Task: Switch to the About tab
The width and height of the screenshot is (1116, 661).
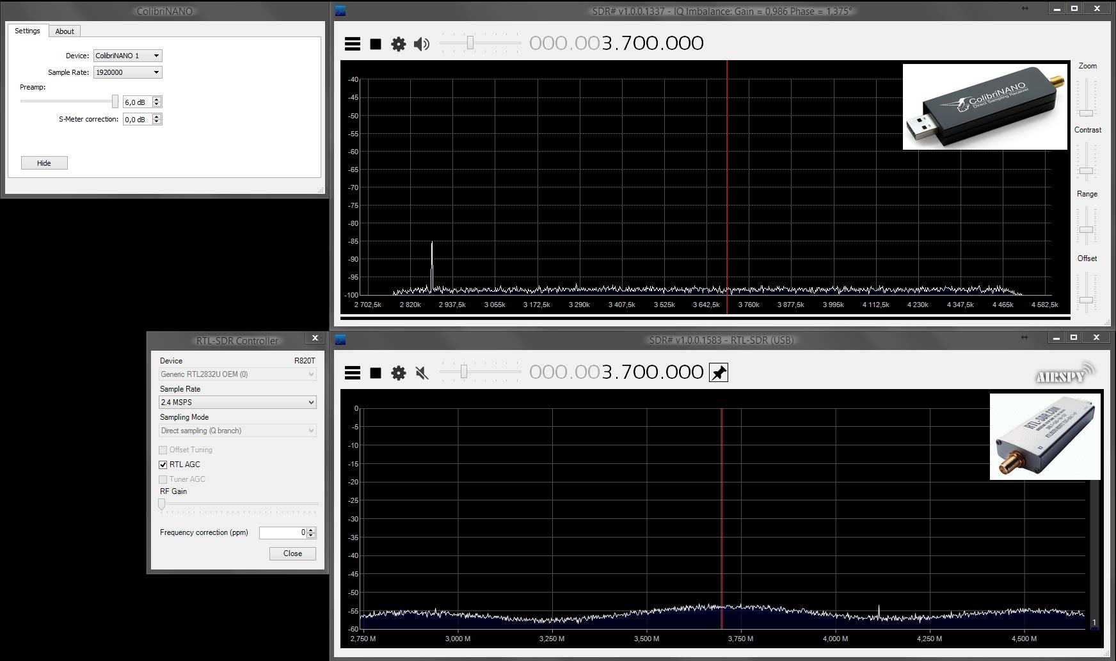Action: (65, 31)
